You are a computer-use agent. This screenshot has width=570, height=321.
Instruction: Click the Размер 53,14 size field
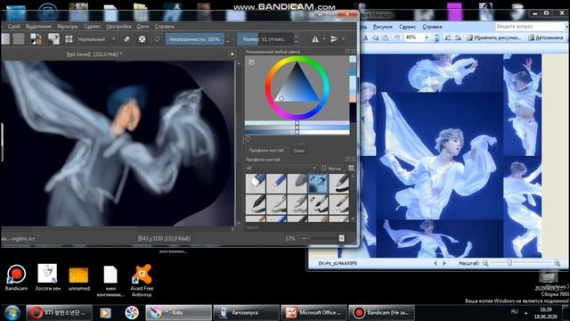pos(265,39)
